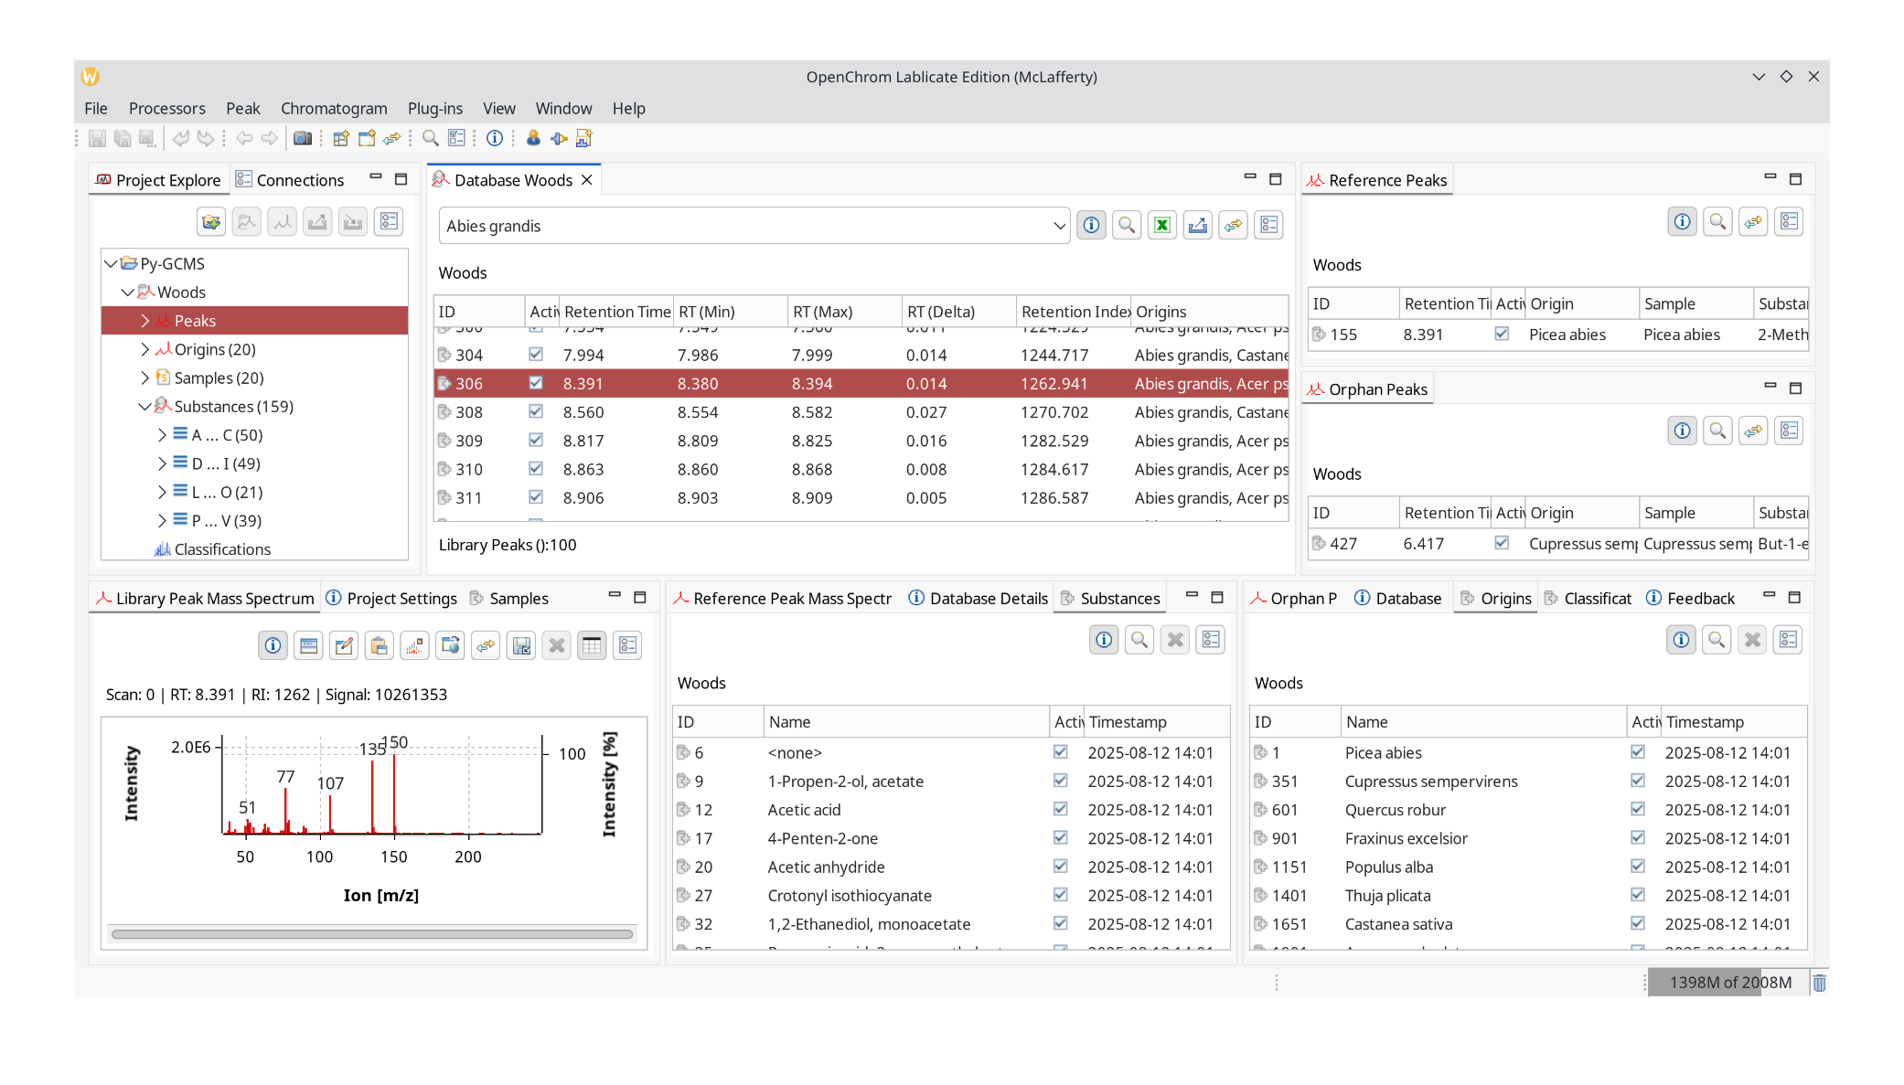Screen dimensions: 1904x1085
Task: Select peak row with ID 309
Action: 861,441
